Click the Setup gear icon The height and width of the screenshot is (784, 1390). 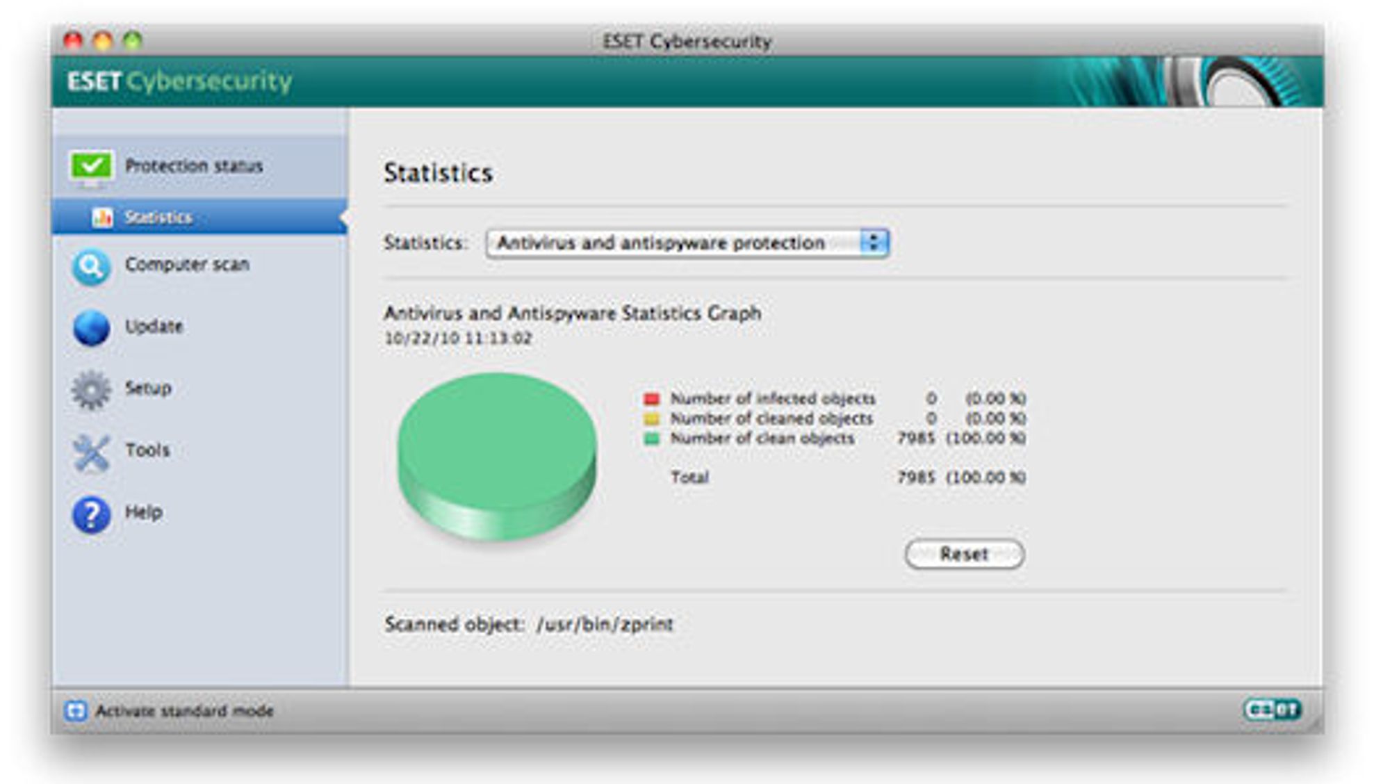click(91, 389)
